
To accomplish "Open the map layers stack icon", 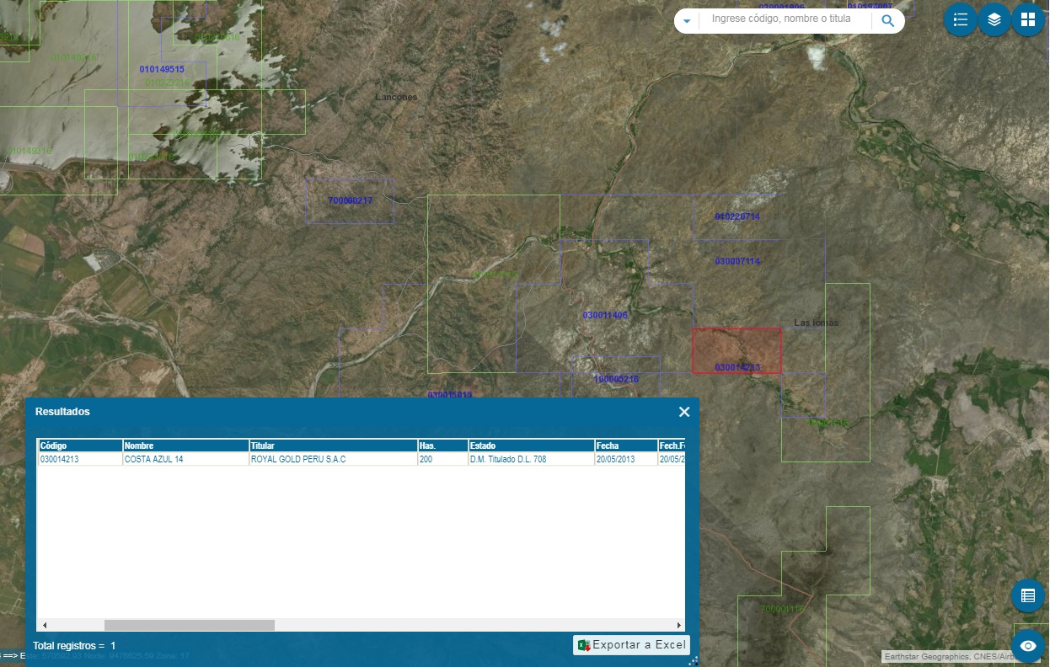I will pyautogui.click(x=994, y=20).
